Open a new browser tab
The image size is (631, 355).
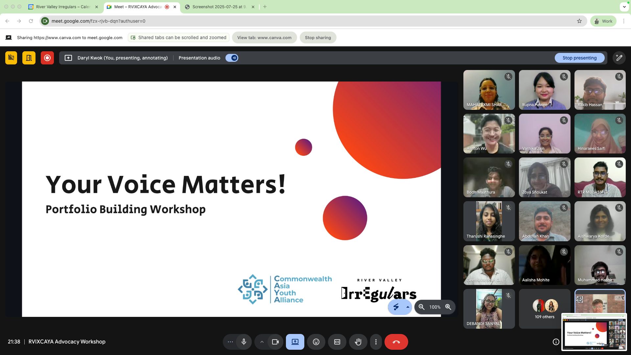[x=265, y=7]
